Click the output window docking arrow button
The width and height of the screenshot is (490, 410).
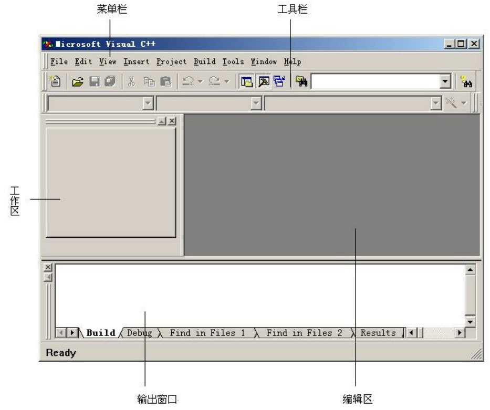click(48, 277)
